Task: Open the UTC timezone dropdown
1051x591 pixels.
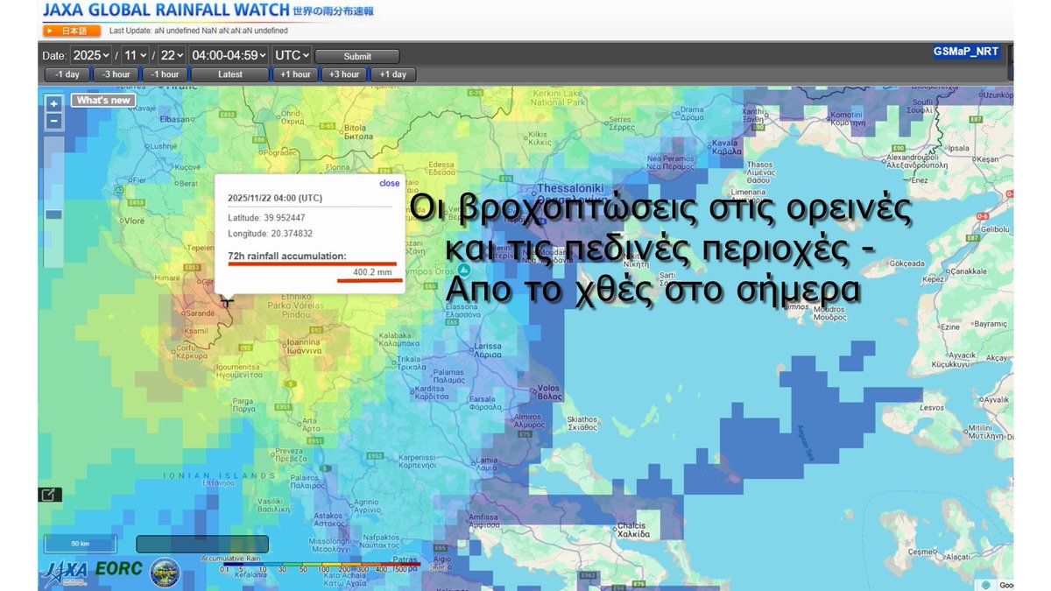Action: pyautogui.click(x=291, y=54)
